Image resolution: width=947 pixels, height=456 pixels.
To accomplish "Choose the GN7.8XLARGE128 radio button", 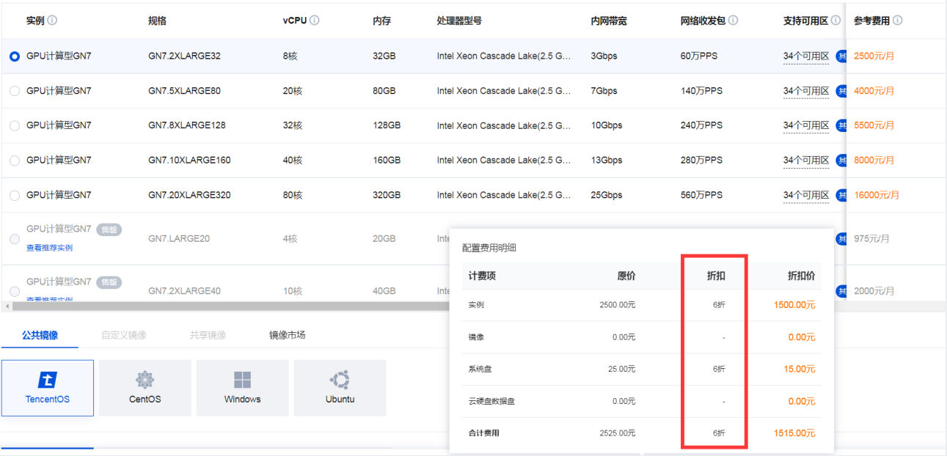I will coord(15,126).
